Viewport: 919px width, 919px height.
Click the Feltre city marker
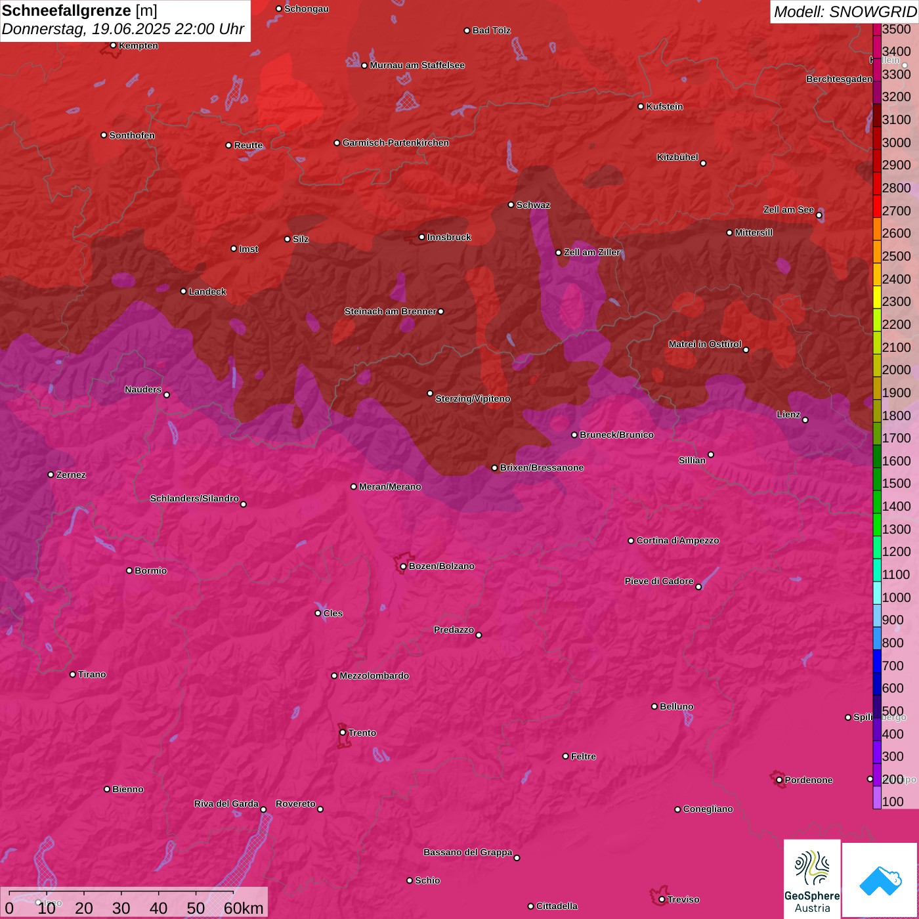pos(565,756)
